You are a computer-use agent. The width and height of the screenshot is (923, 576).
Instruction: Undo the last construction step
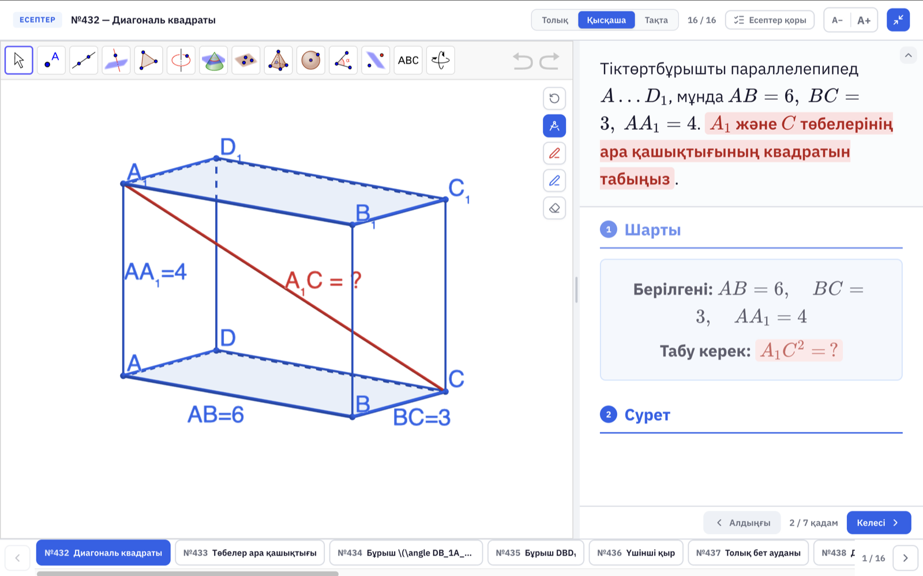pos(523,61)
